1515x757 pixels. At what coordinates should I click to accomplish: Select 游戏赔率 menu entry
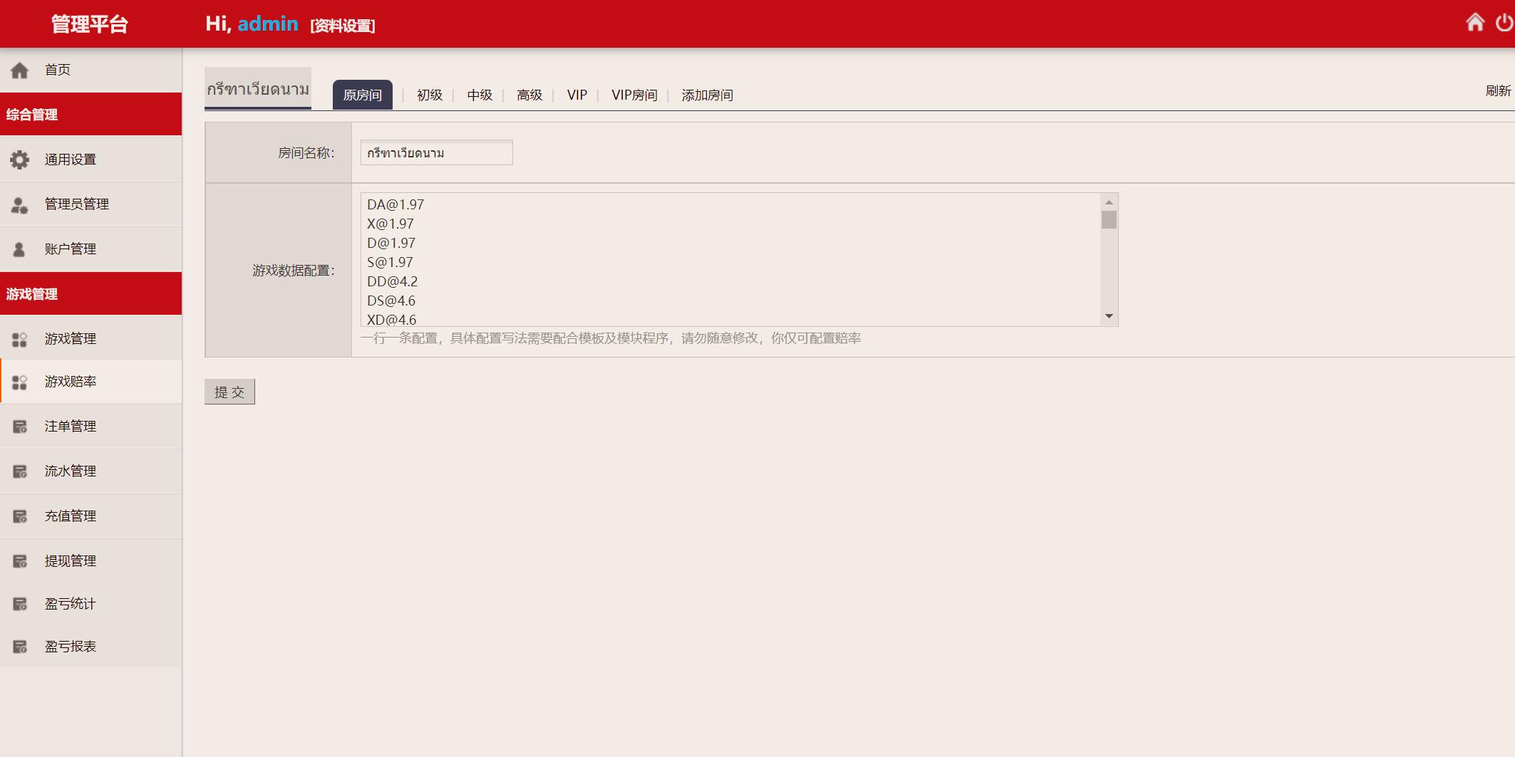coord(91,382)
